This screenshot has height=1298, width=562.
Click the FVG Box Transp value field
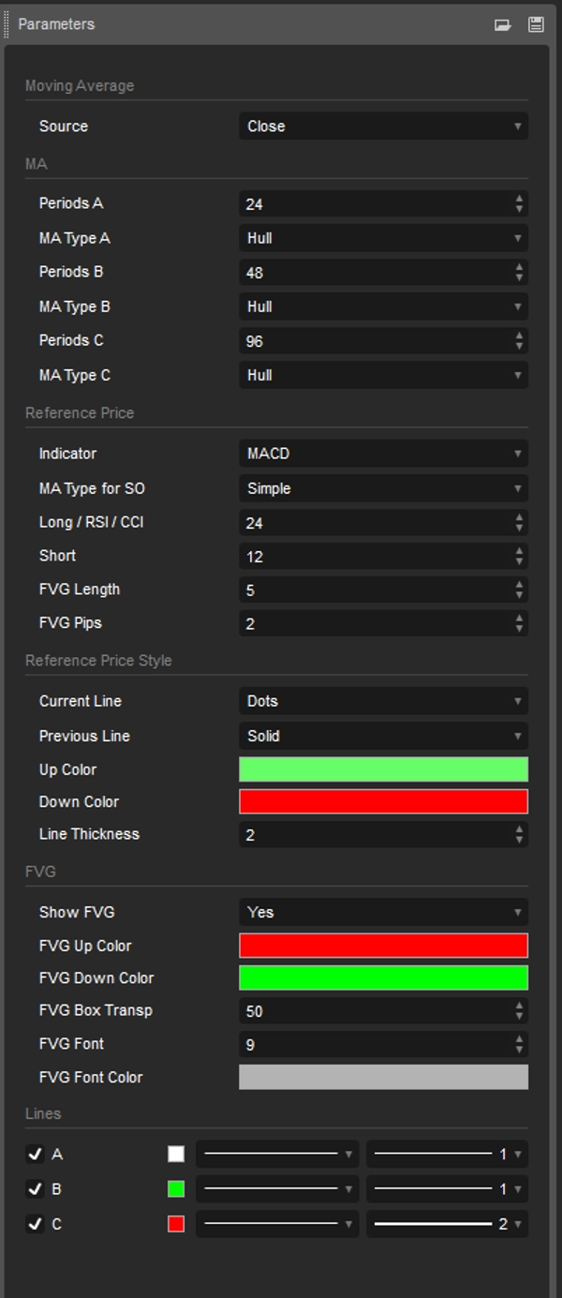click(x=375, y=1011)
